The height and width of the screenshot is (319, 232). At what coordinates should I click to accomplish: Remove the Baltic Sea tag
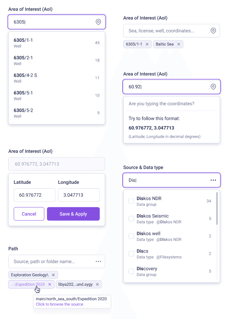tap(179, 44)
